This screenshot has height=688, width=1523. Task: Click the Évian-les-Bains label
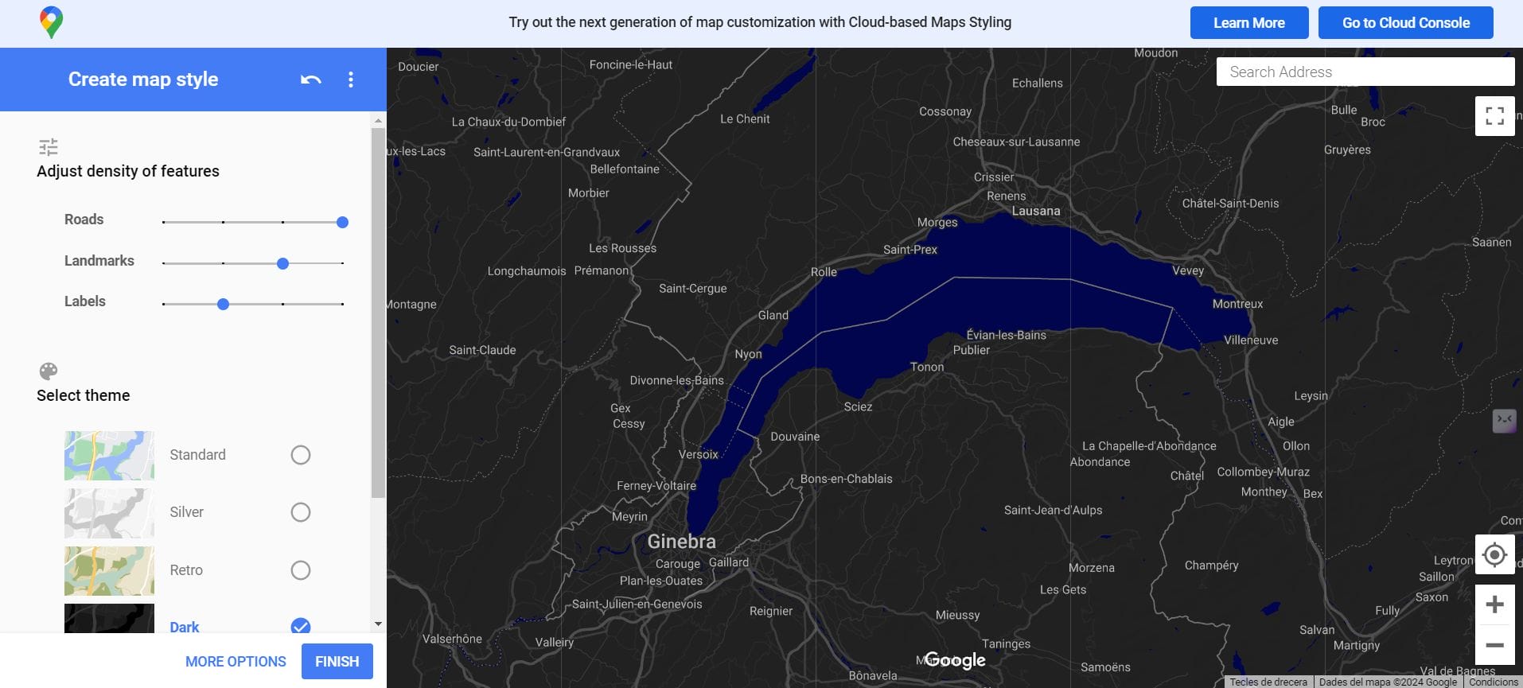tap(1007, 335)
